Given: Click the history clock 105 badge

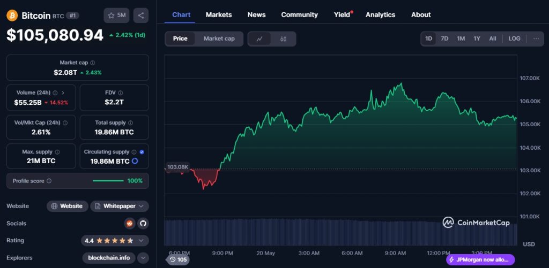Looking at the screenshot, I should click(178, 259).
